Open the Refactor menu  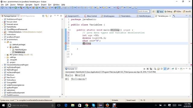pyautogui.click(x=21, y=5)
